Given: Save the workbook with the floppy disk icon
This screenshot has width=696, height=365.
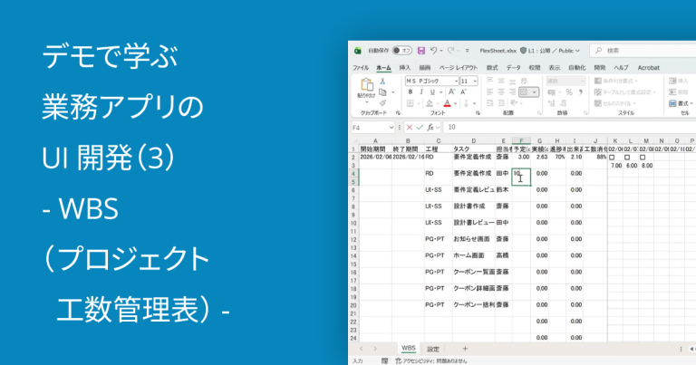Looking at the screenshot, I should point(421,51).
